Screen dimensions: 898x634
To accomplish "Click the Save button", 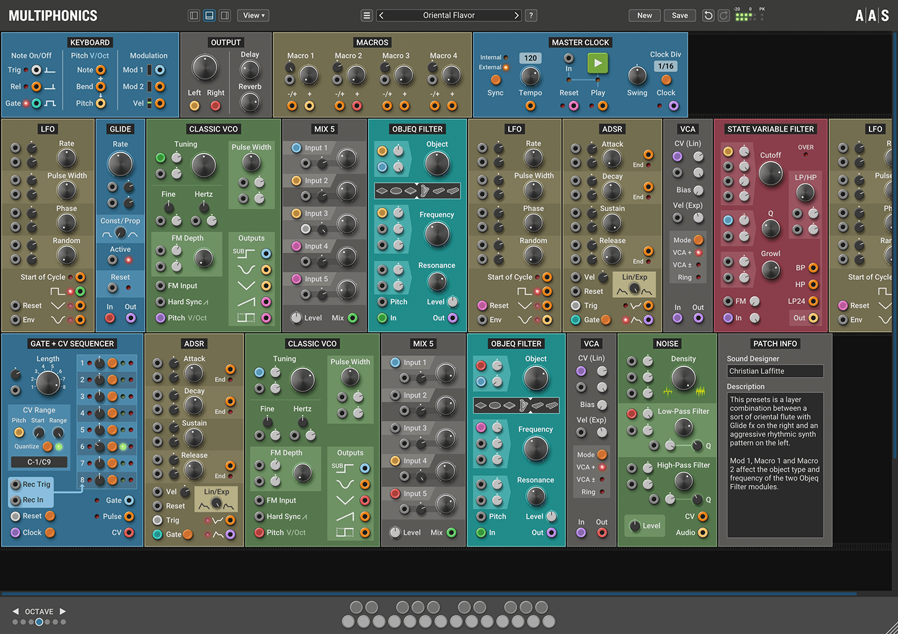I will tap(679, 15).
